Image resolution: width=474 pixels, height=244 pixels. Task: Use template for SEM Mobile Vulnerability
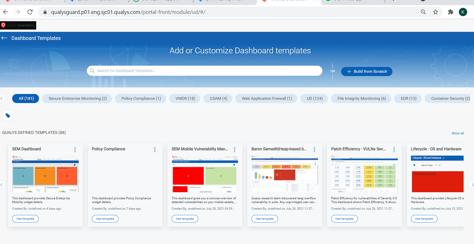click(x=185, y=219)
